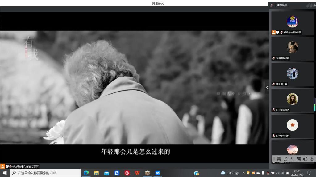Click the muted mic icon beside 办公室张晓娇

point(274,110)
